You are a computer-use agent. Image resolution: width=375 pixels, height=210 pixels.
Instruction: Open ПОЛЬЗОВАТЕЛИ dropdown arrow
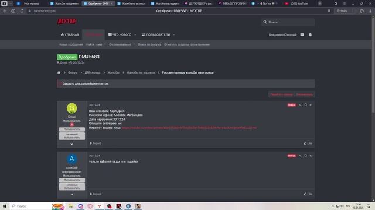coord(174,35)
